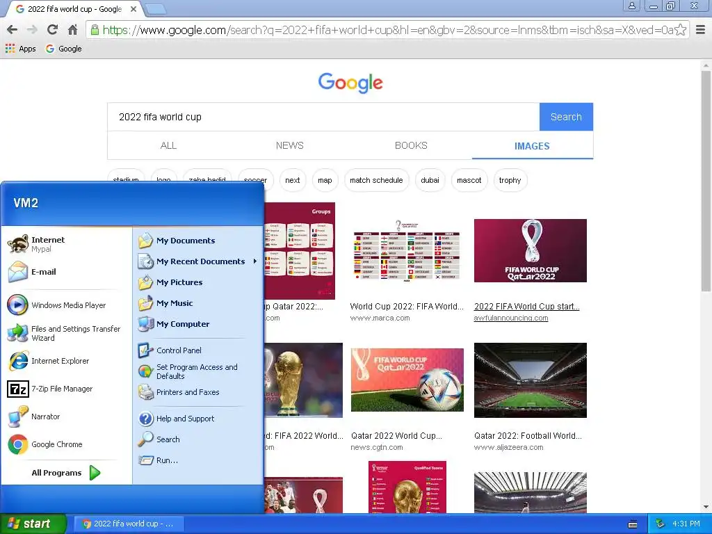Open the Run... dialog
This screenshot has width=712, height=534.
coord(197,460)
